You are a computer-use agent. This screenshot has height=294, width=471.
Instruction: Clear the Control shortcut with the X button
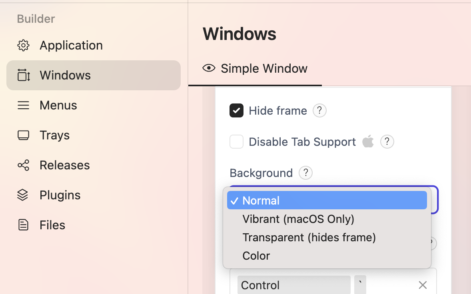tap(423, 285)
